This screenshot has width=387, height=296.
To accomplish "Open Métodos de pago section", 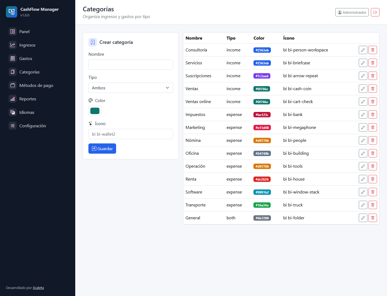I will coord(38,85).
